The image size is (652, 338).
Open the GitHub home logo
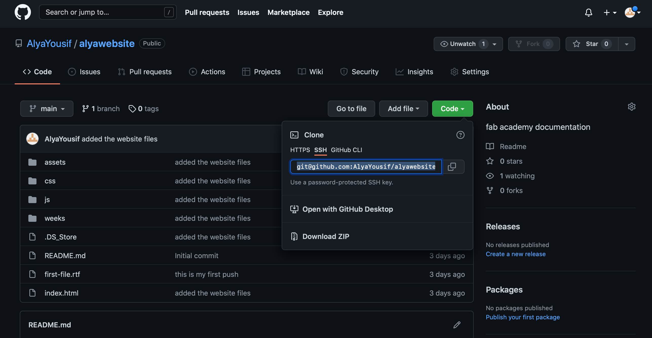(23, 12)
